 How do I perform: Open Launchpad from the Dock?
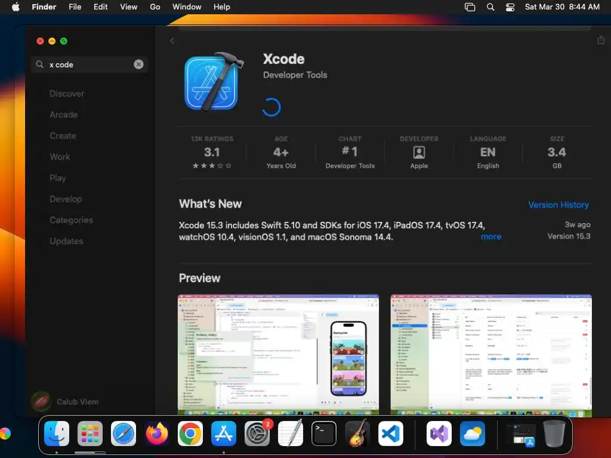tap(90, 434)
